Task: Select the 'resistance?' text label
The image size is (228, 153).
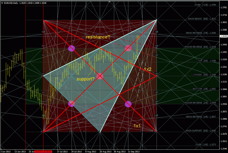Action: click(x=98, y=37)
